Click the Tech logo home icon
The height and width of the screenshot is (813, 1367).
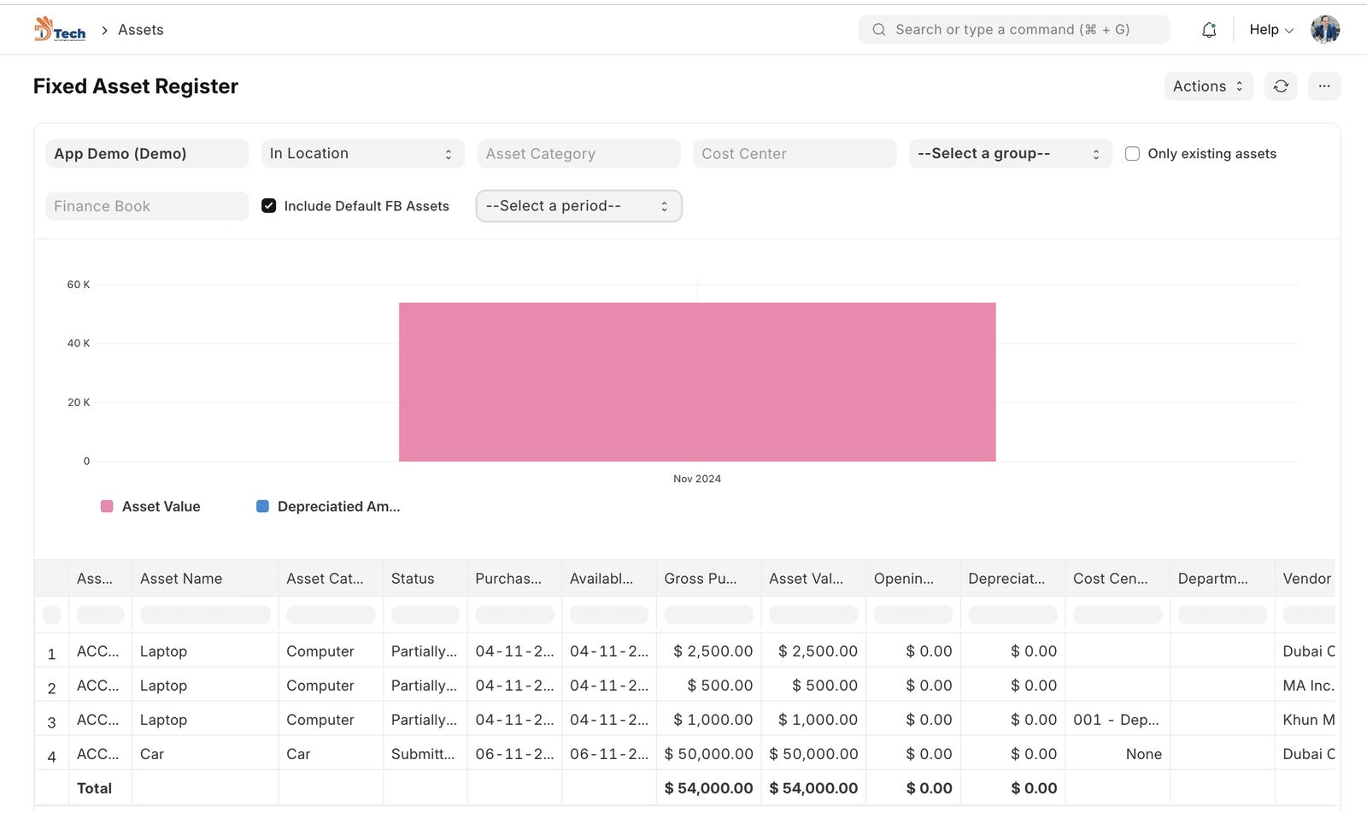tap(59, 30)
